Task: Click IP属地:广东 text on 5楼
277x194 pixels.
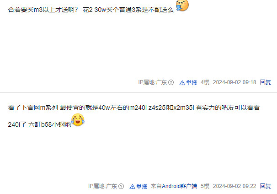Action: pyautogui.click(x=102, y=186)
